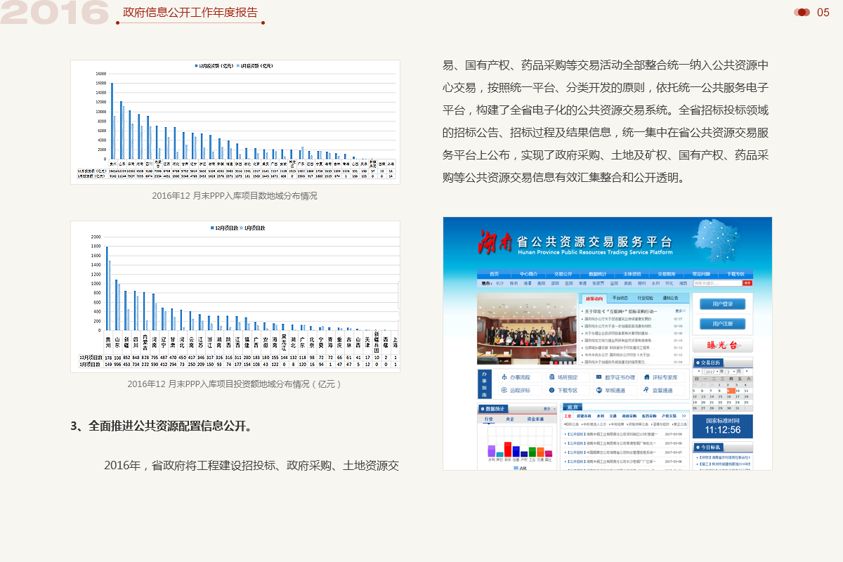Open headline 关于印发《"互联网+"招标采购行动
Image resolution: width=843 pixels, height=562 pixels.
tap(621, 311)
